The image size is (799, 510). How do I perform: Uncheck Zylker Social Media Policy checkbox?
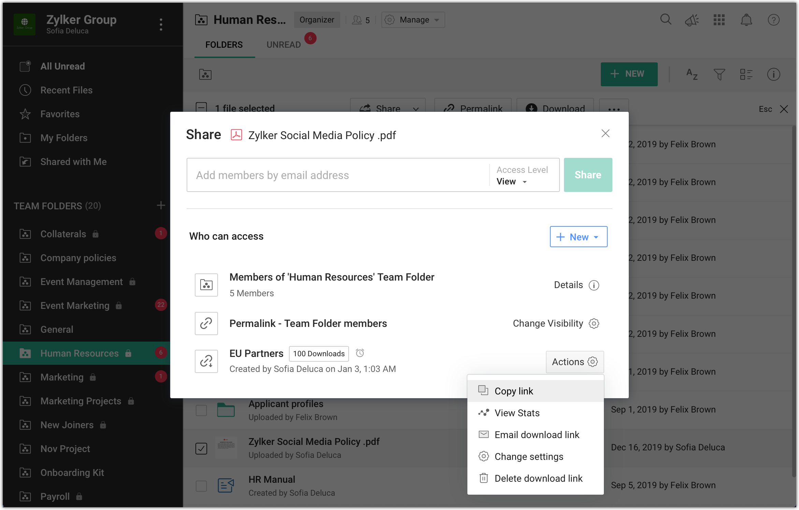click(201, 448)
